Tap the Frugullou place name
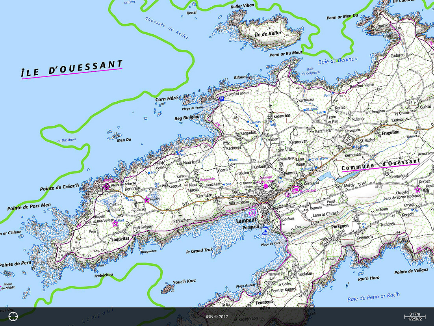The image size is (434, 326). (x=391, y=133)
